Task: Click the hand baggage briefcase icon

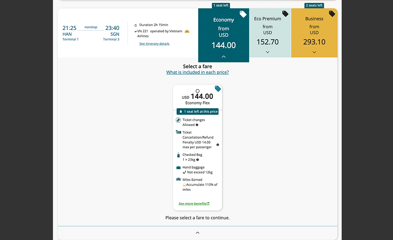Action: click(178, 168)
